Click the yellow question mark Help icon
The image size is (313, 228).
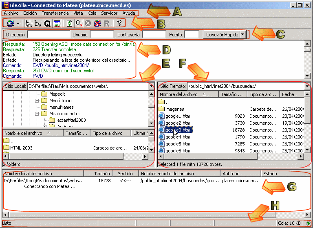coord(119,24)
